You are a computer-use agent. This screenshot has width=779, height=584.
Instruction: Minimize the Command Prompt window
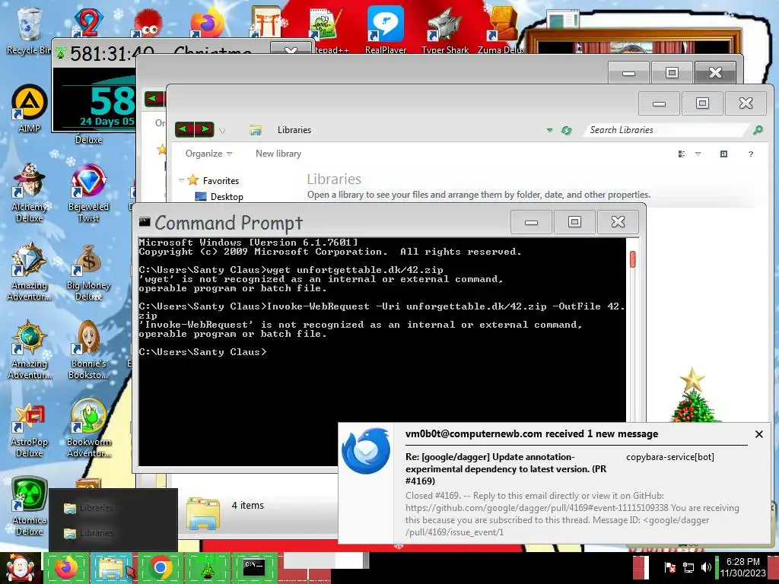click(x=531, y=222)
